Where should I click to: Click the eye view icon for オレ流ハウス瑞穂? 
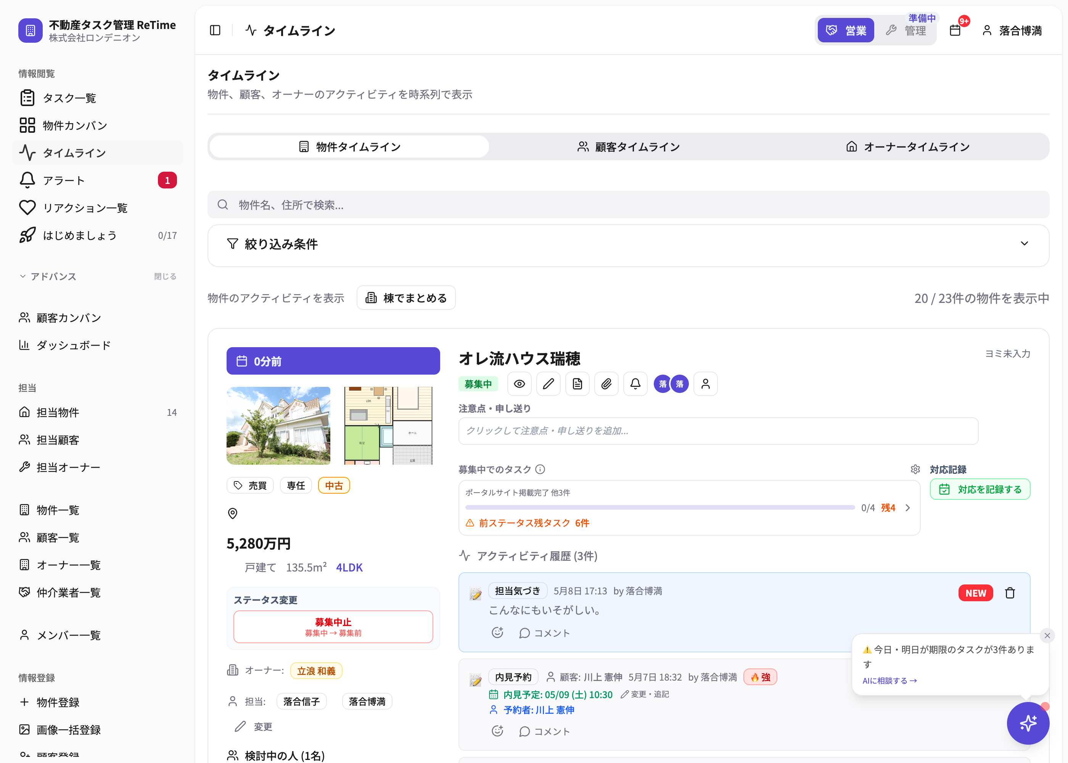519,384
